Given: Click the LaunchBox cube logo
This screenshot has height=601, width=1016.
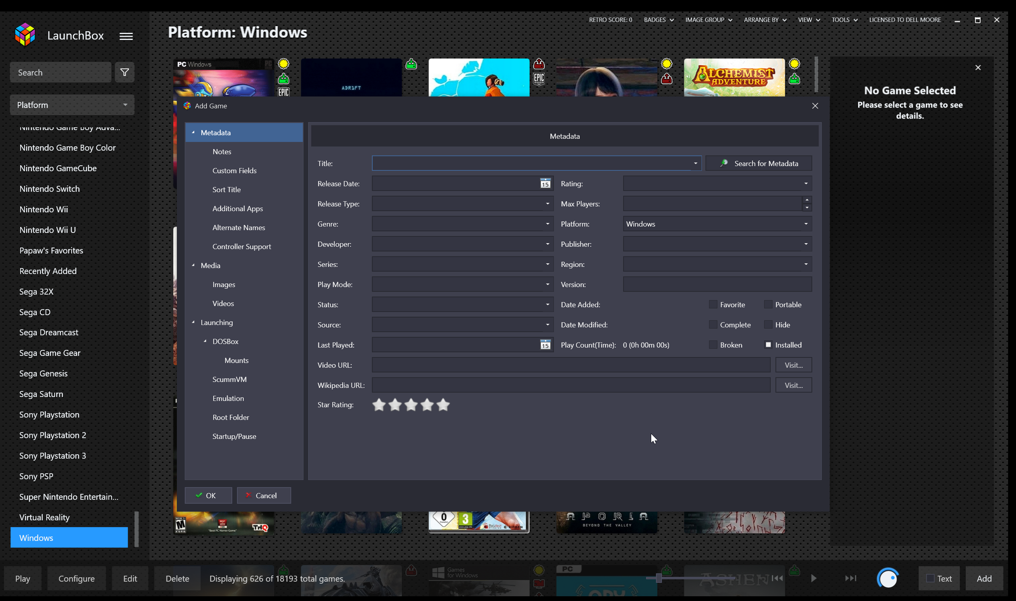Looking at the screenshot, I should 25,35.
